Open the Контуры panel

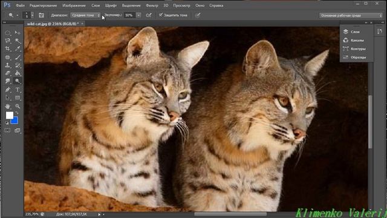[x=354, y=49]
